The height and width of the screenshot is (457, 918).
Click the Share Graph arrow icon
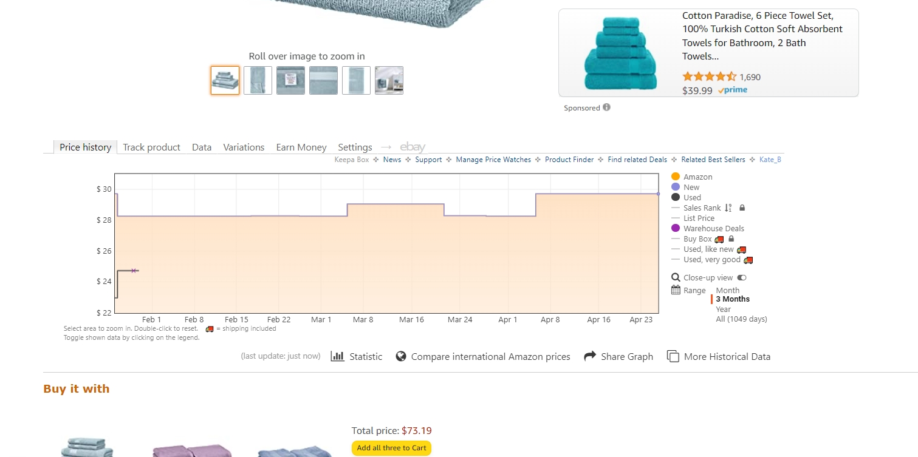tap(589, 356)
